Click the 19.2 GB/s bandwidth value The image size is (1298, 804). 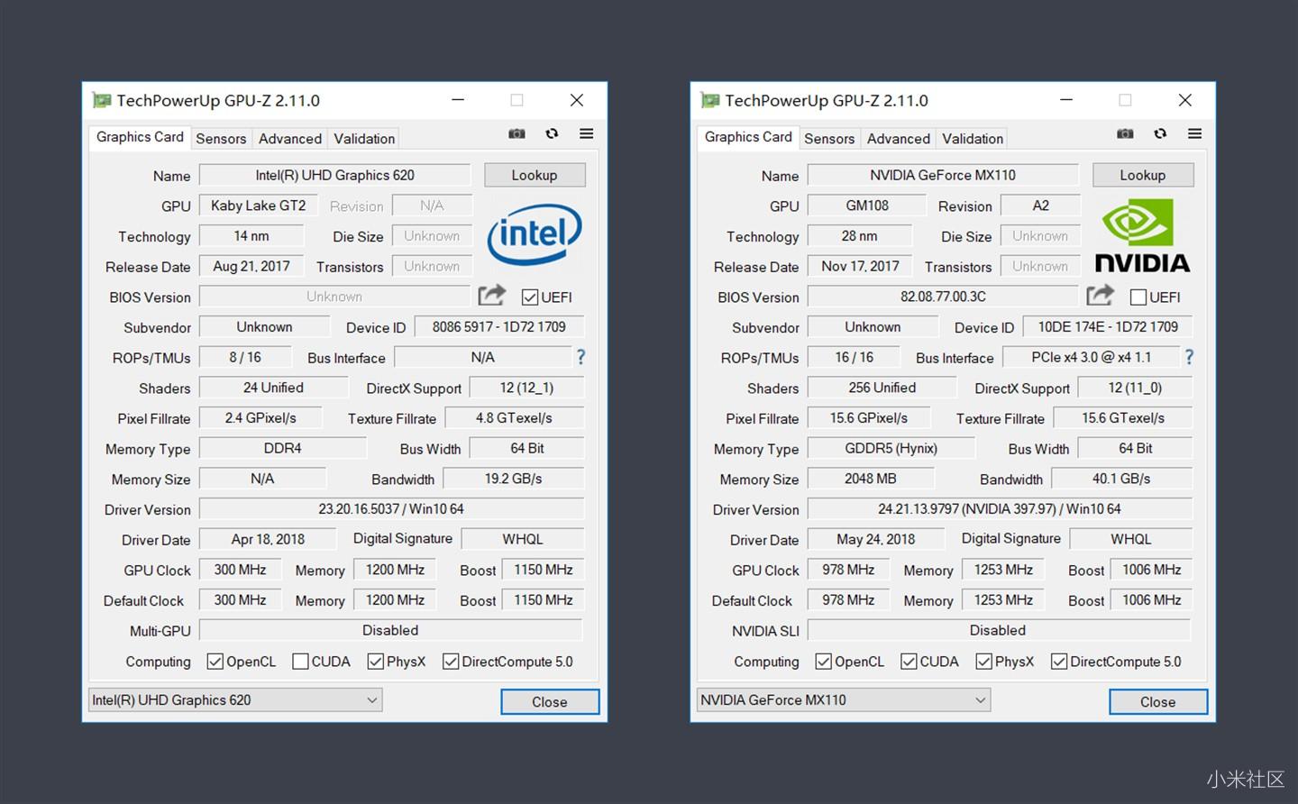click(x=514, y=479)
